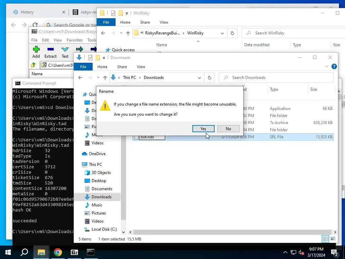Viewport: 345px width, 259px height.
Task: Confirm rename by clicking Yes
Action: (x=203, y=128)
